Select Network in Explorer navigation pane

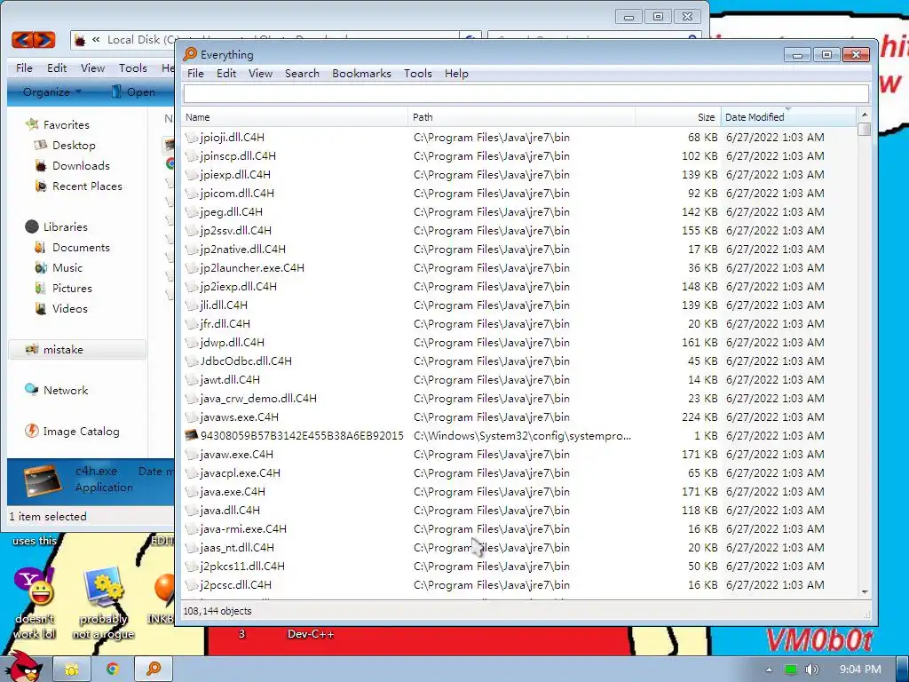(66, 391)
